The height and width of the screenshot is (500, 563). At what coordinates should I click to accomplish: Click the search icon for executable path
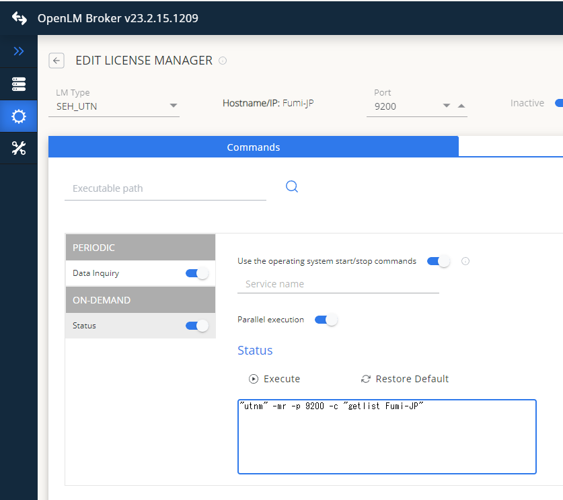coord(292,186)
